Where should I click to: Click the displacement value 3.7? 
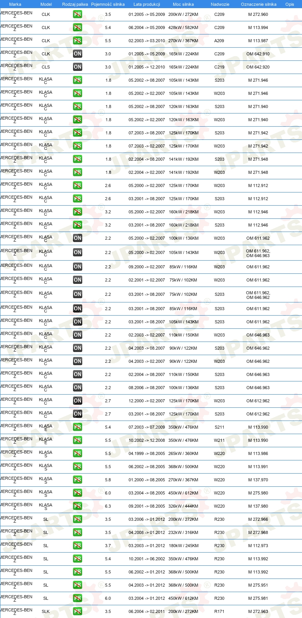(x=108, y=546)
